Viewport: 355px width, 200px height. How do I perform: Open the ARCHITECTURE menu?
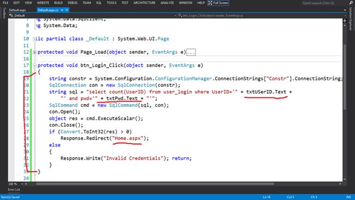click(x=144, y=3)
